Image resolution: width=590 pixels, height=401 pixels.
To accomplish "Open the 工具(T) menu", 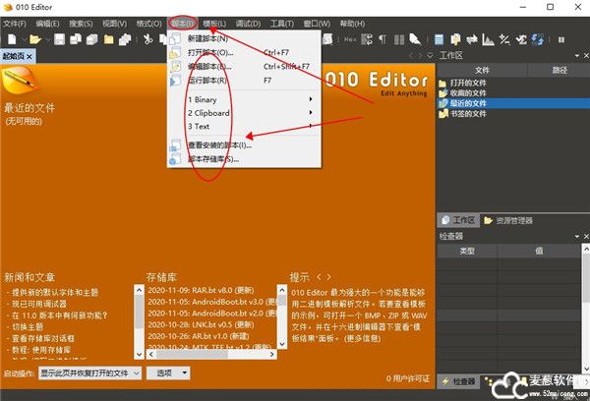I will click(282, 24).
